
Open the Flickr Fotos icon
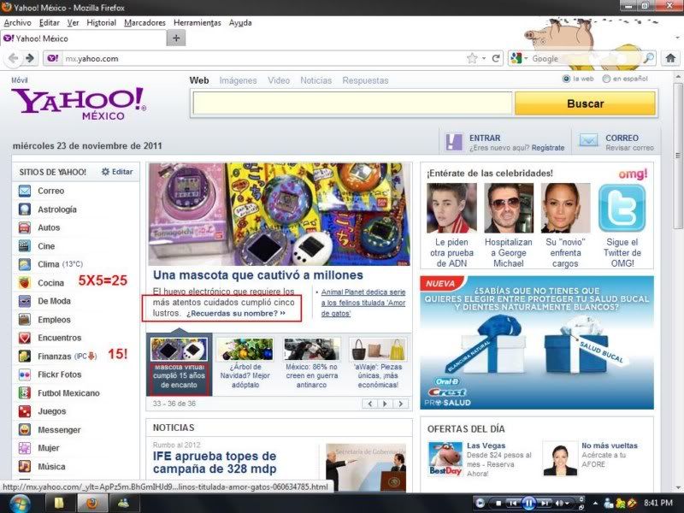point(25,374)
